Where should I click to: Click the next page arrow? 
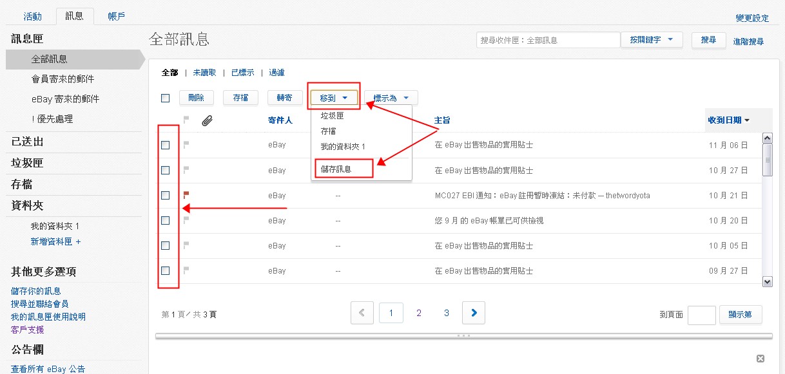(x=474, y=312)
